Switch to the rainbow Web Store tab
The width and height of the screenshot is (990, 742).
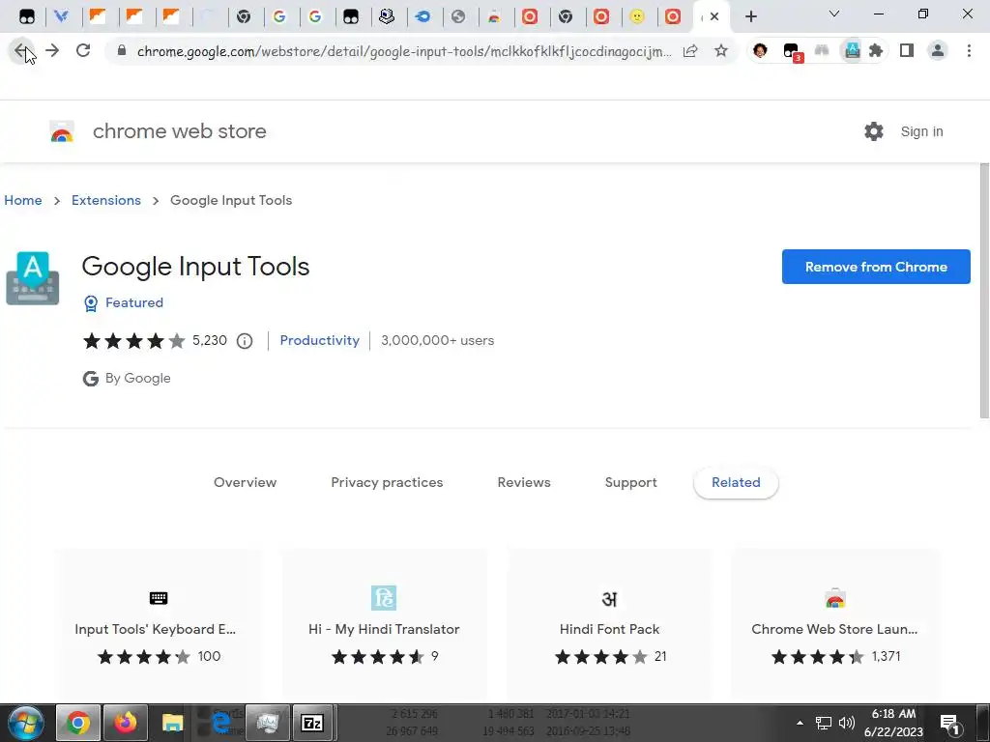[494, 16]
